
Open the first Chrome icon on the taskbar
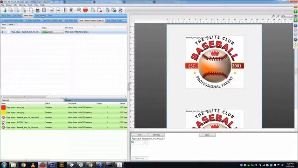pyautogui.click(x=23, y=165)
